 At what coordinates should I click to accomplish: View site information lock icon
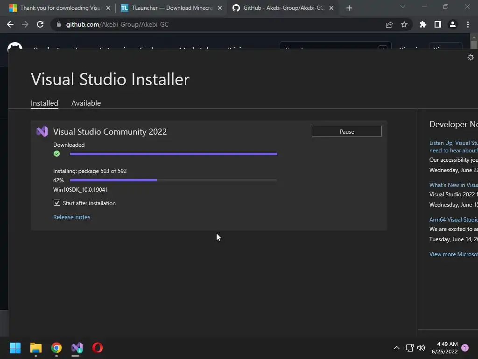pyautogui.click(x=59, y=24)
